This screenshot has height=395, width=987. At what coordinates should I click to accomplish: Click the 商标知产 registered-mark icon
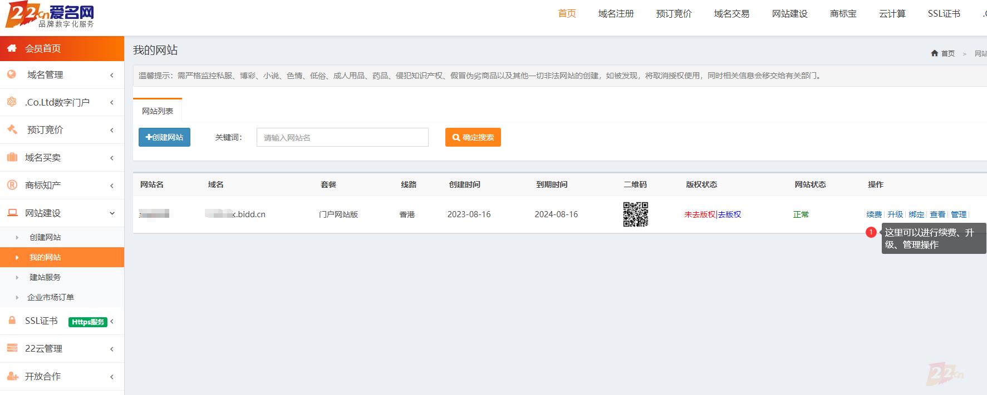coord(12,185)
